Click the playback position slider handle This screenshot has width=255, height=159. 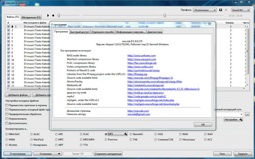pos(165,15)
